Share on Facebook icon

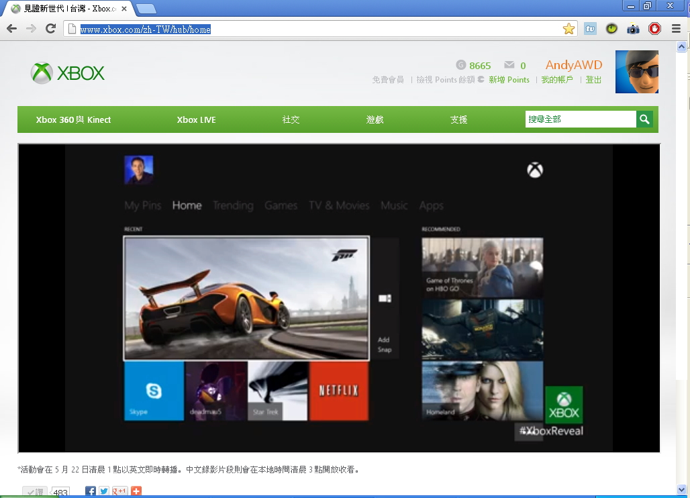pyautogui.click(x=90, y=491)
